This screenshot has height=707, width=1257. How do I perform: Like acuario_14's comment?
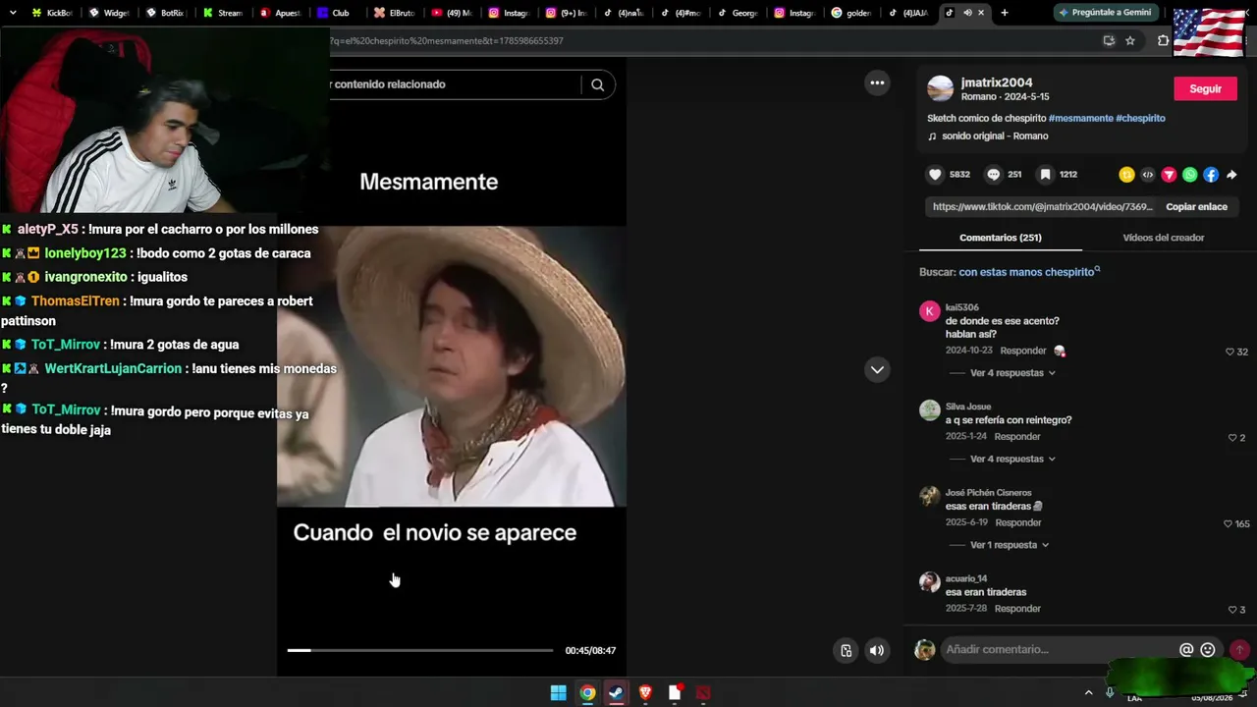(x=1232, y=610)
